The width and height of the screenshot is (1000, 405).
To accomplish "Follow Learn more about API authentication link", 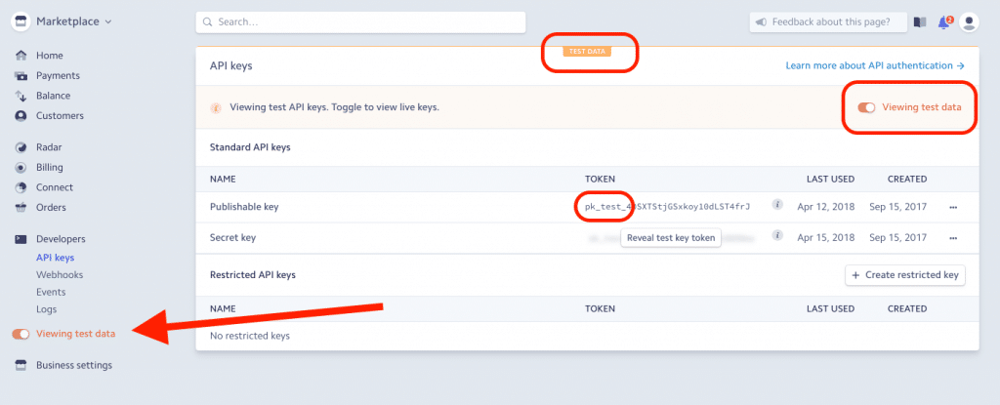I will [x=874, y=65].
